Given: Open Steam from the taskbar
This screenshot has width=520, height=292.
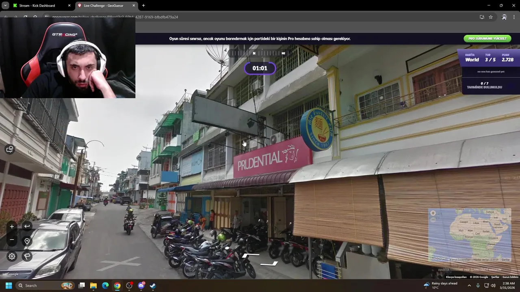Looking at the screenshot, I should 153,286.
